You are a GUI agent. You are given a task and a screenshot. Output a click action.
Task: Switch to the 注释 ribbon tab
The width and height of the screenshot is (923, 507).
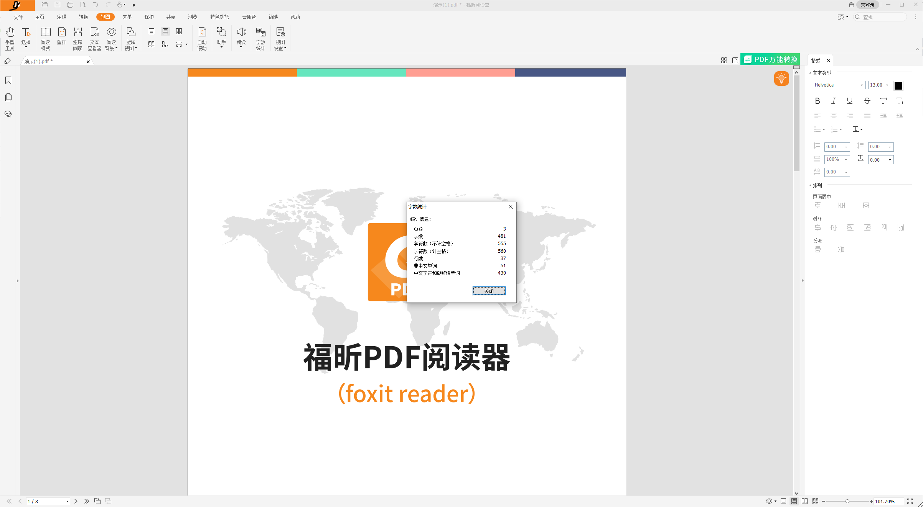pos(61,17)
